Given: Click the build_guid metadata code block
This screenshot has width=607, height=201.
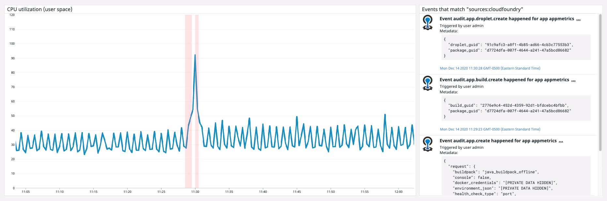Looking at the screenshot, I should (x=515, y=108).
